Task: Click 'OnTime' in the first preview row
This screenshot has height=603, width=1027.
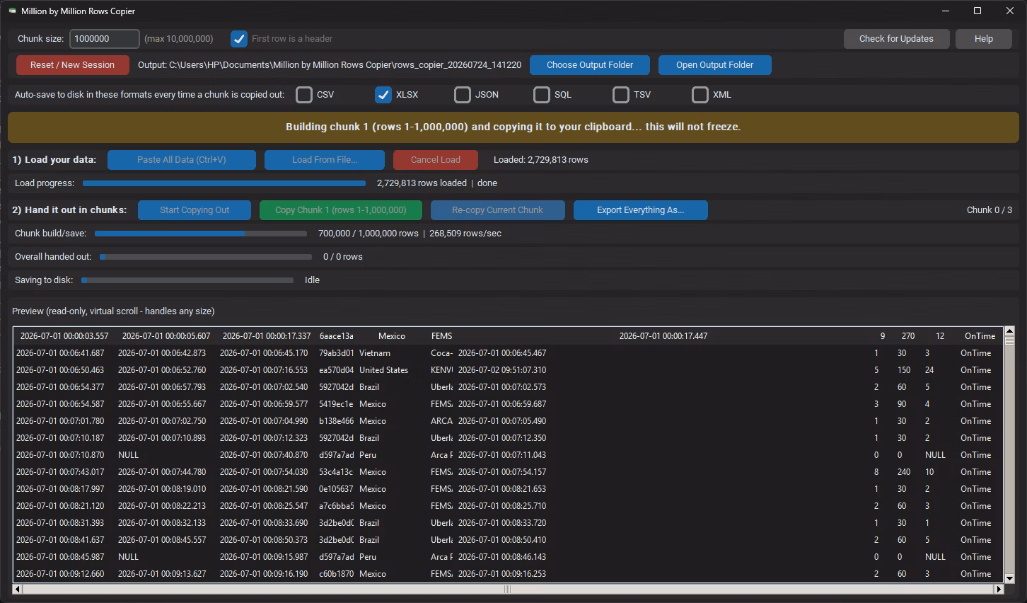Action: point(980,336)
